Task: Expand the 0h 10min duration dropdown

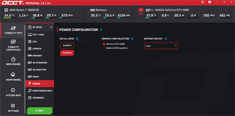Action: [40, 27]
